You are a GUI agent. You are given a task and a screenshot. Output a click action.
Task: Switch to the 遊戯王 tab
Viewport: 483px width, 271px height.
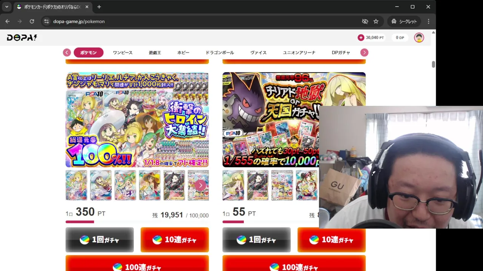click(x=155, y=53)
